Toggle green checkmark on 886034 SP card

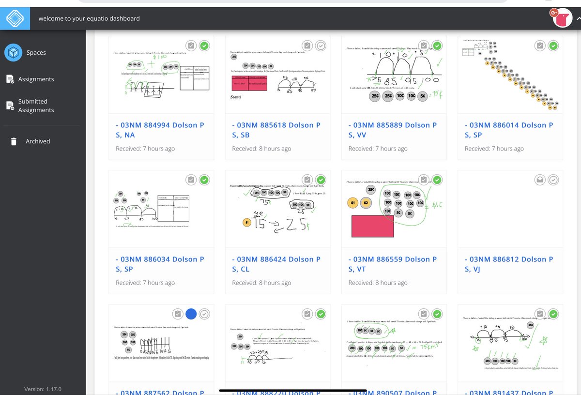tap(205, 180)
